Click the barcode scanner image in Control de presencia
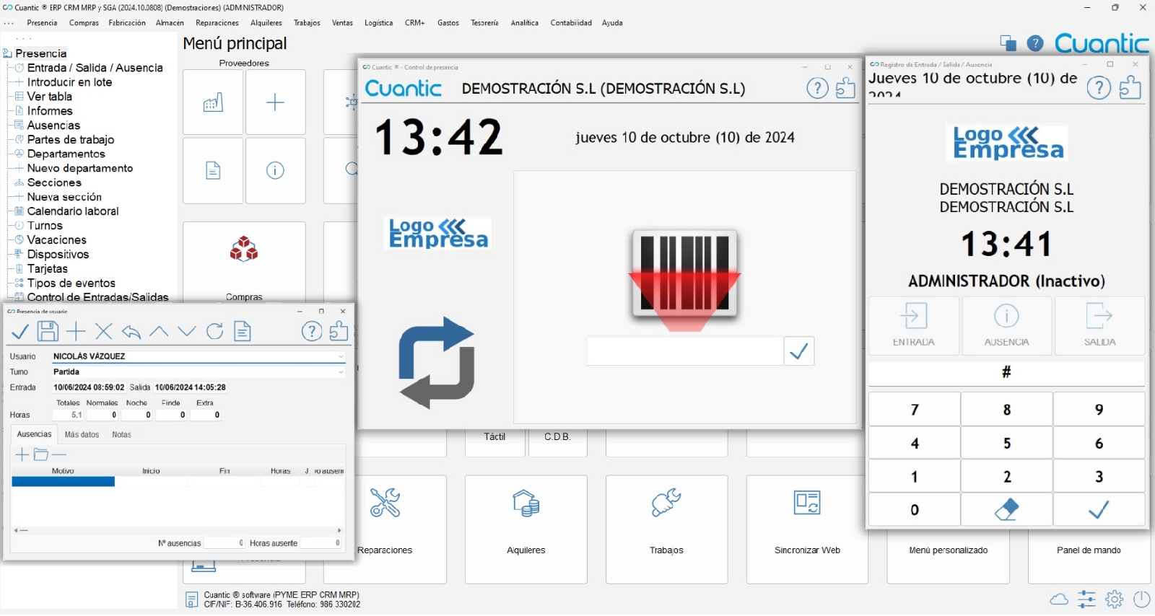The width and height of the screenshot is (1155, 616). (x=684, y=280)
